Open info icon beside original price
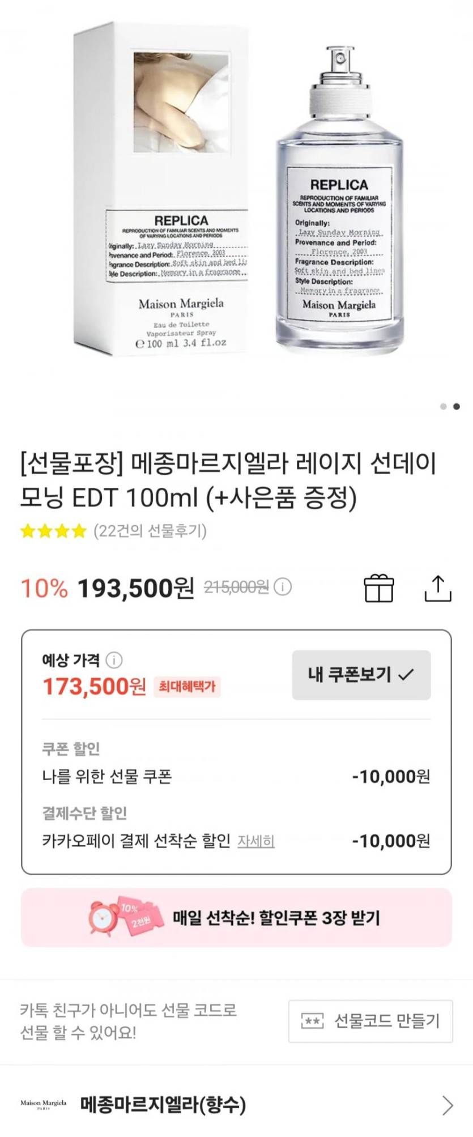473x1137 pixels. pos(283,586)
